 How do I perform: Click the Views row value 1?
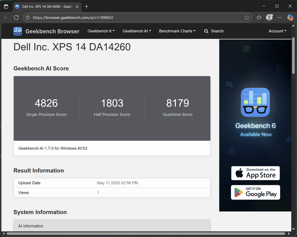point(98,193)
